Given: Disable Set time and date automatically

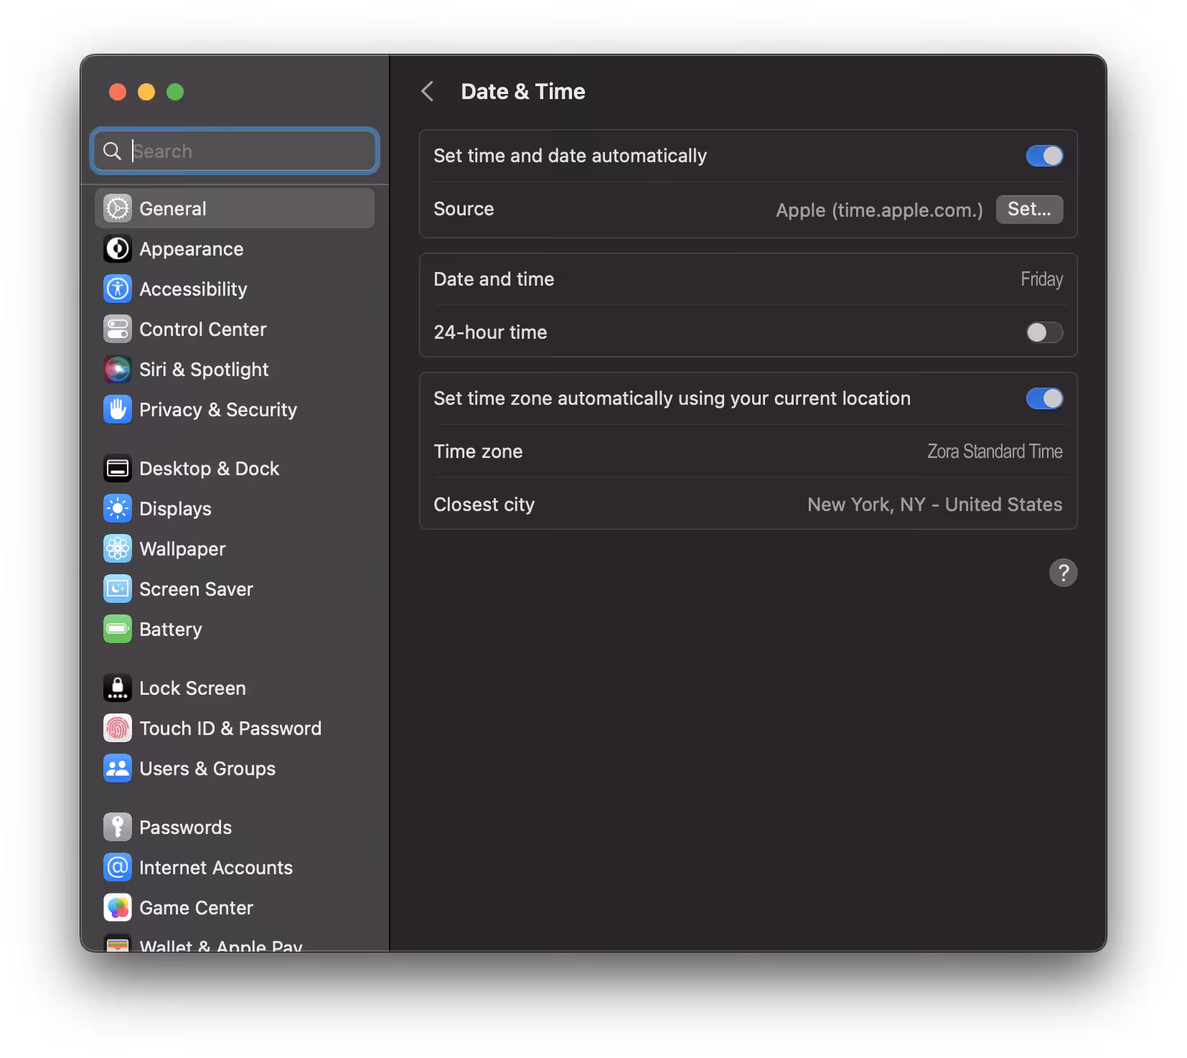Looking at the screenshot, I should (x=1044, y=156).
